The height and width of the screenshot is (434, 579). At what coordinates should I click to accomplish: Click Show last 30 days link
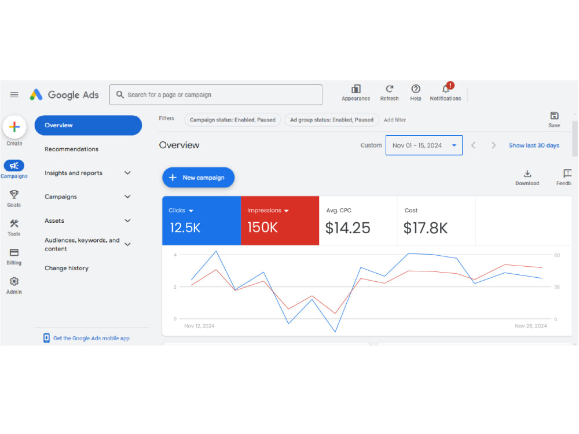tap(534, 145)
